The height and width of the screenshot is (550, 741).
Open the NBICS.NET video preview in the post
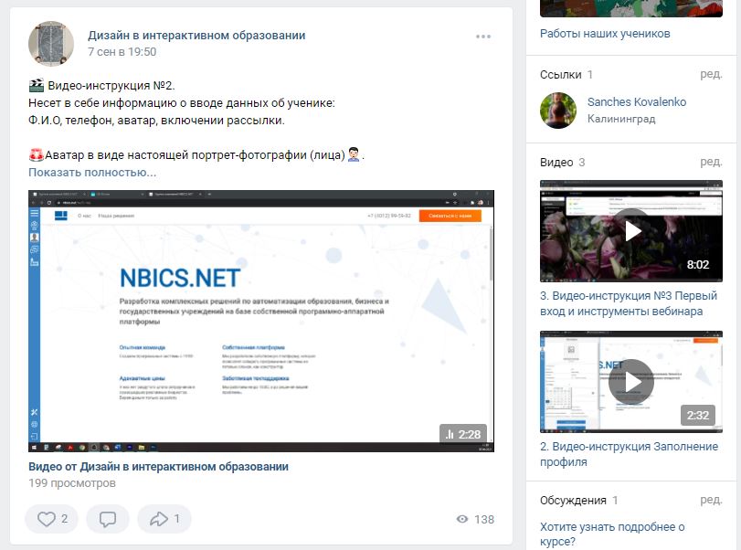(260, 320)
